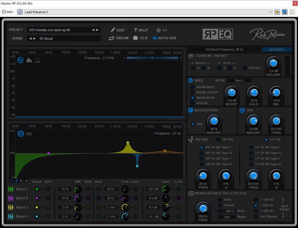This screenshot has width=298, height=228.
Task: Select LP 12 dB Type I filter
Action: coord(251,147)
